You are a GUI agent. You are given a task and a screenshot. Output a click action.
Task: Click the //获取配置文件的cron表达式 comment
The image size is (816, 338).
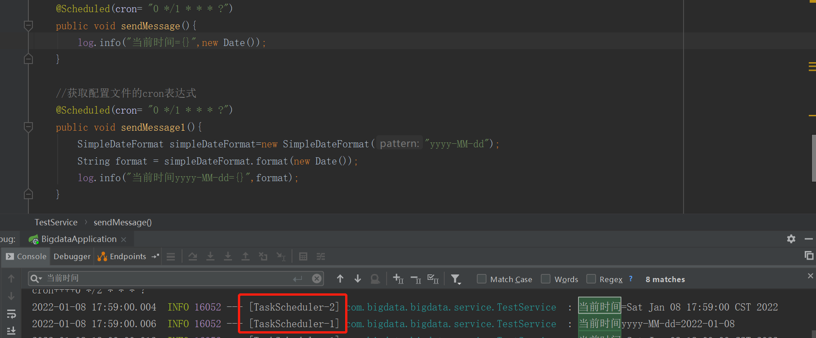pos(126,93)
